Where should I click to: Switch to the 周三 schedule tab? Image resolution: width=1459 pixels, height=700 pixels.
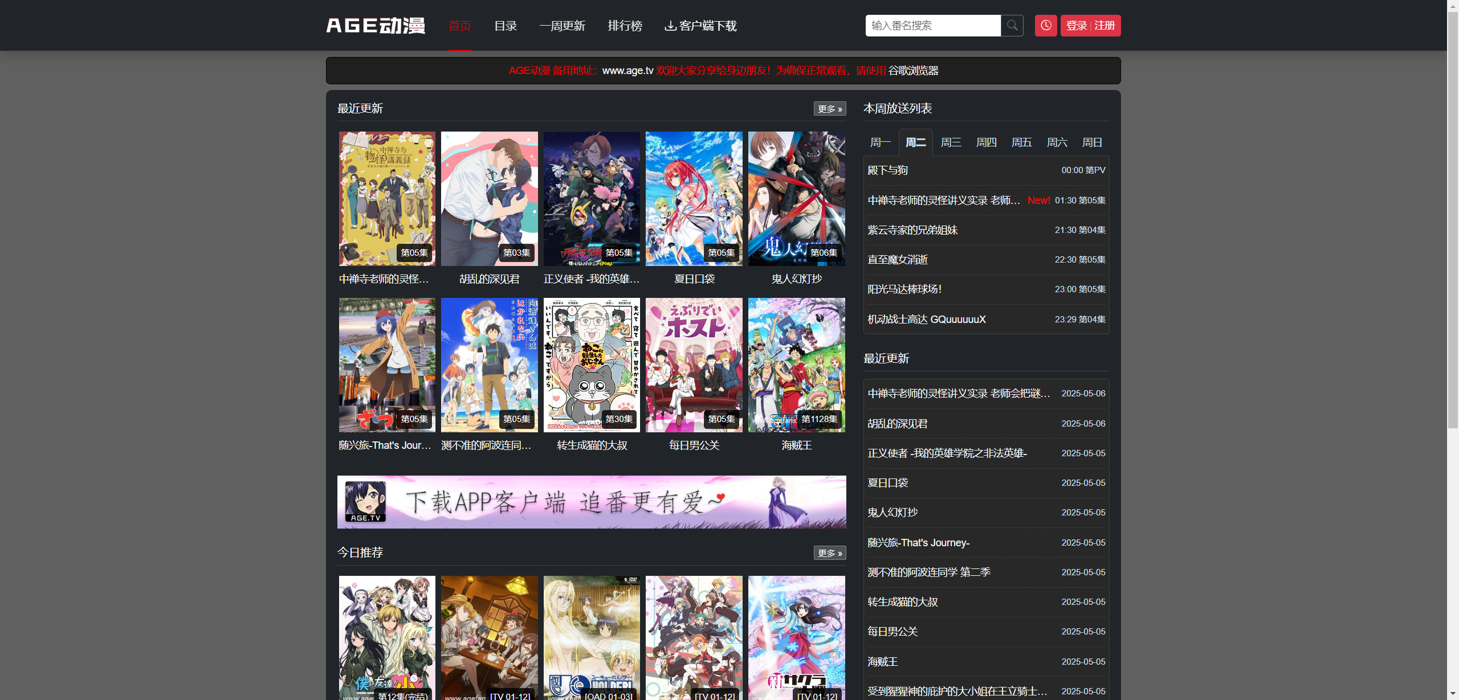951,142
